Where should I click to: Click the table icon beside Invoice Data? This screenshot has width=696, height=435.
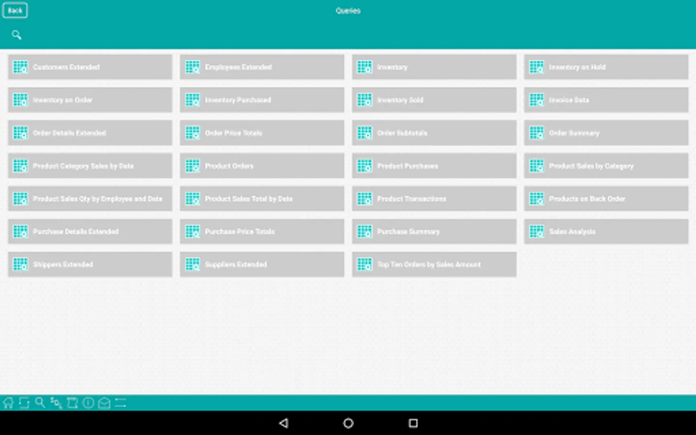click(x=536, y=100)
